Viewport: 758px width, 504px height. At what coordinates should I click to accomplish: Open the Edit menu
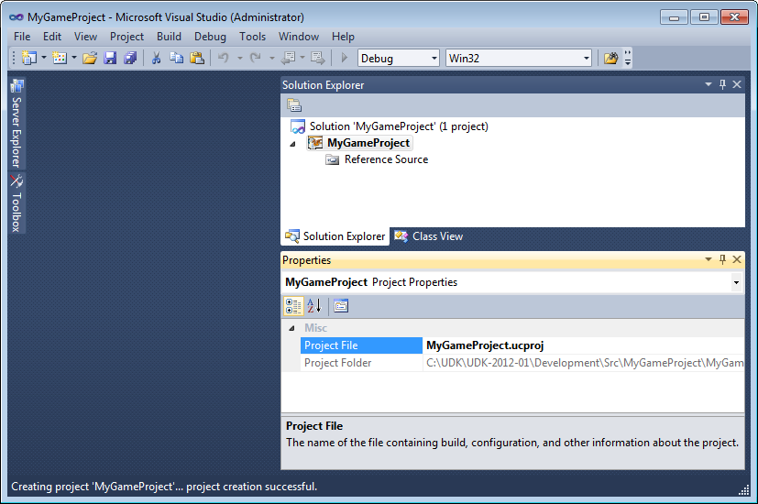[52, 37]
